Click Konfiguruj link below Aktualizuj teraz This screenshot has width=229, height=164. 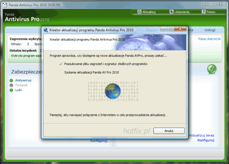[x=205, y=140]
